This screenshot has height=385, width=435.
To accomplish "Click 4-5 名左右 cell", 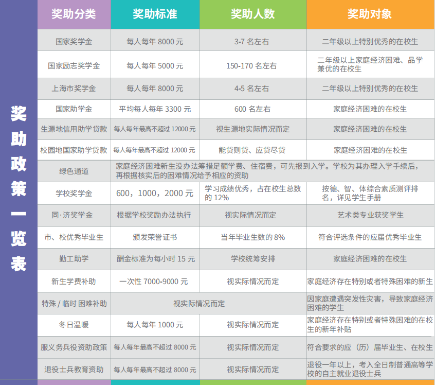I will coord(253,89).
